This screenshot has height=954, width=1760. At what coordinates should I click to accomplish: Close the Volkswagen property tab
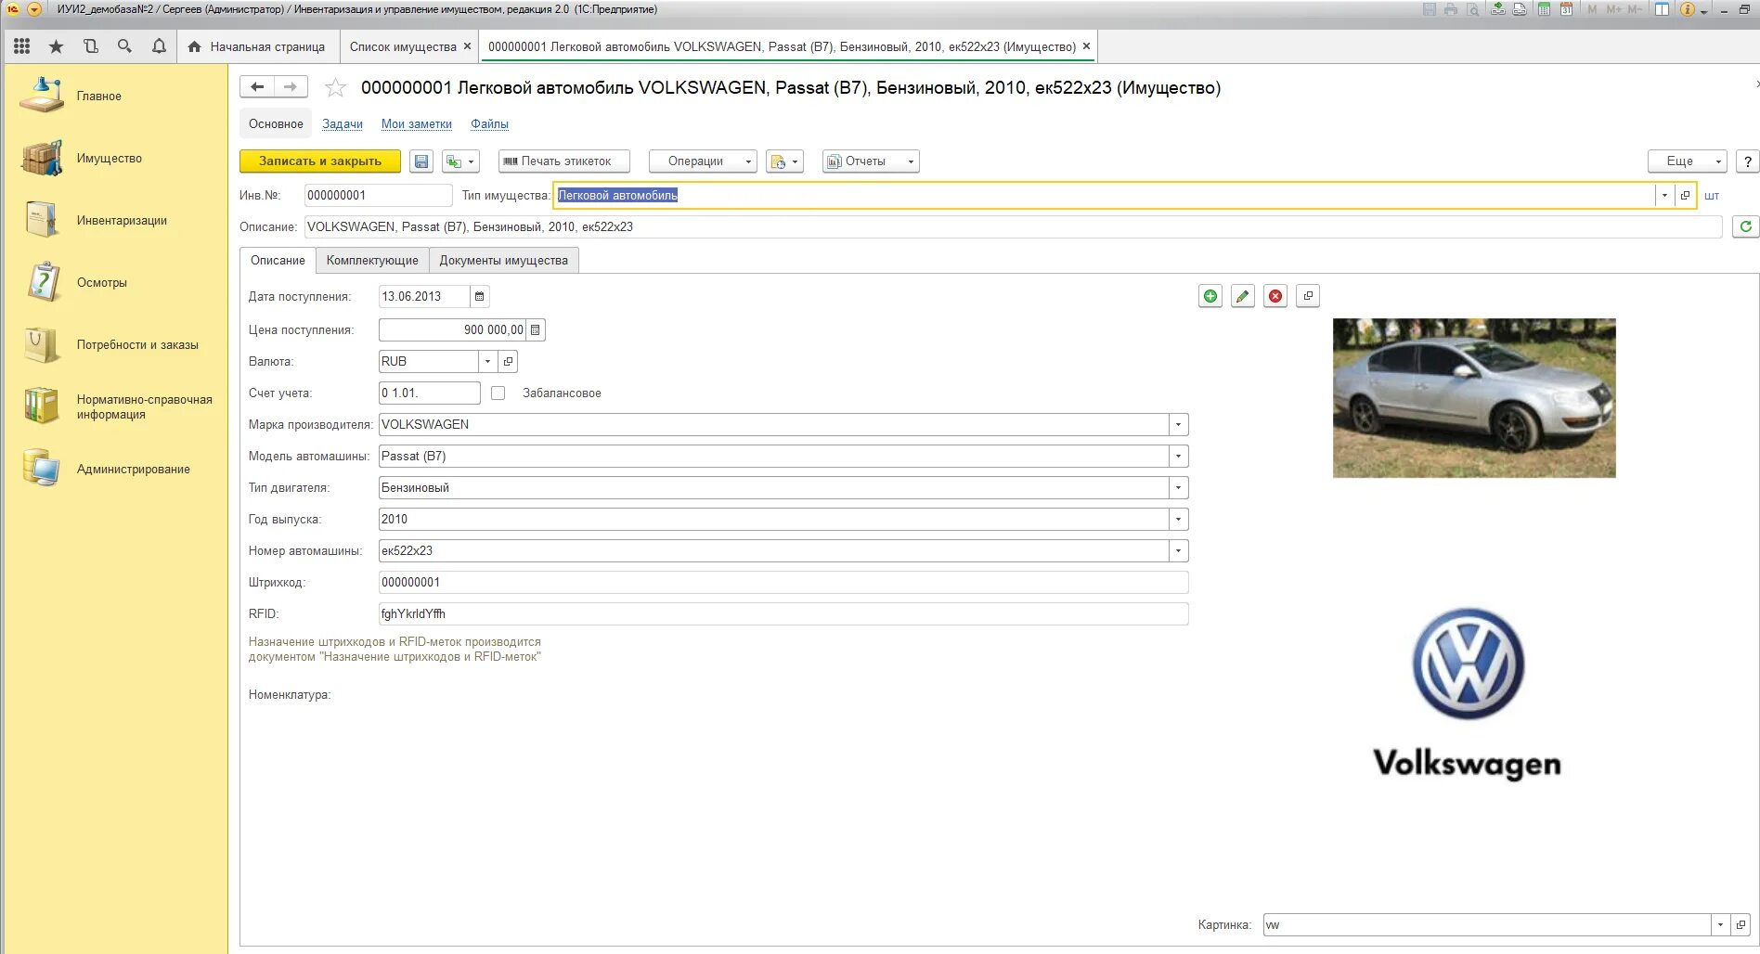(x=1087, y=46)
